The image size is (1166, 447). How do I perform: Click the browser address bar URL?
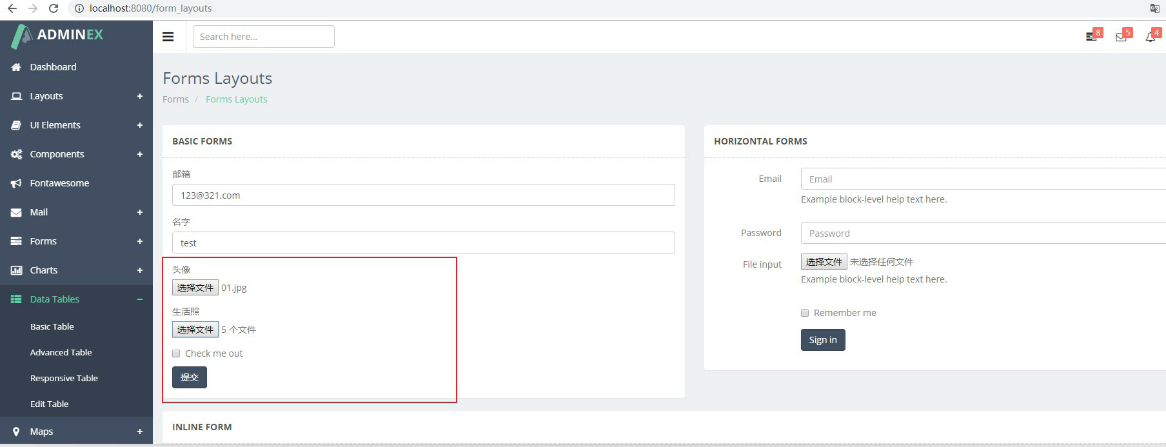coord(151,8)
